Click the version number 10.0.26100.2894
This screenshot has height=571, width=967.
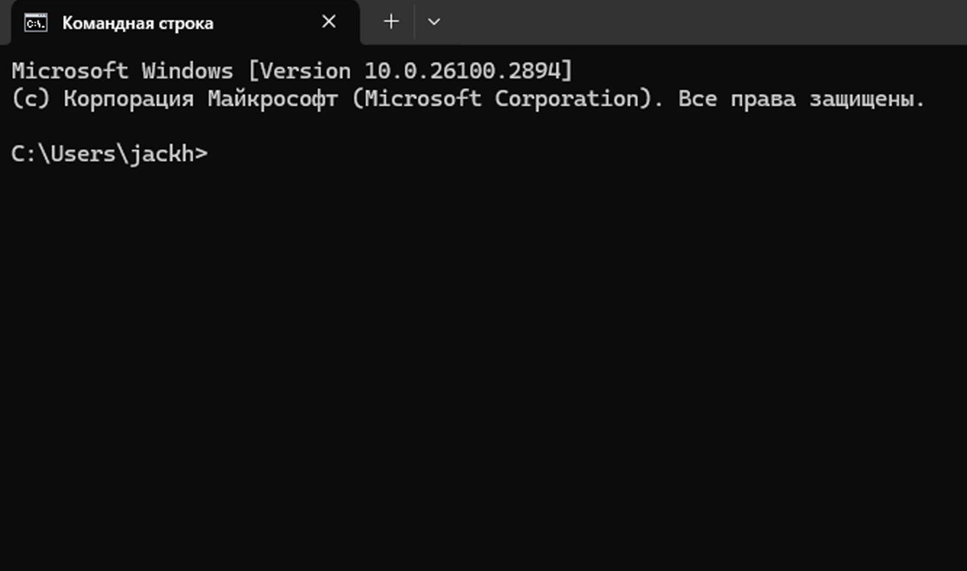[x=463, y=71]
